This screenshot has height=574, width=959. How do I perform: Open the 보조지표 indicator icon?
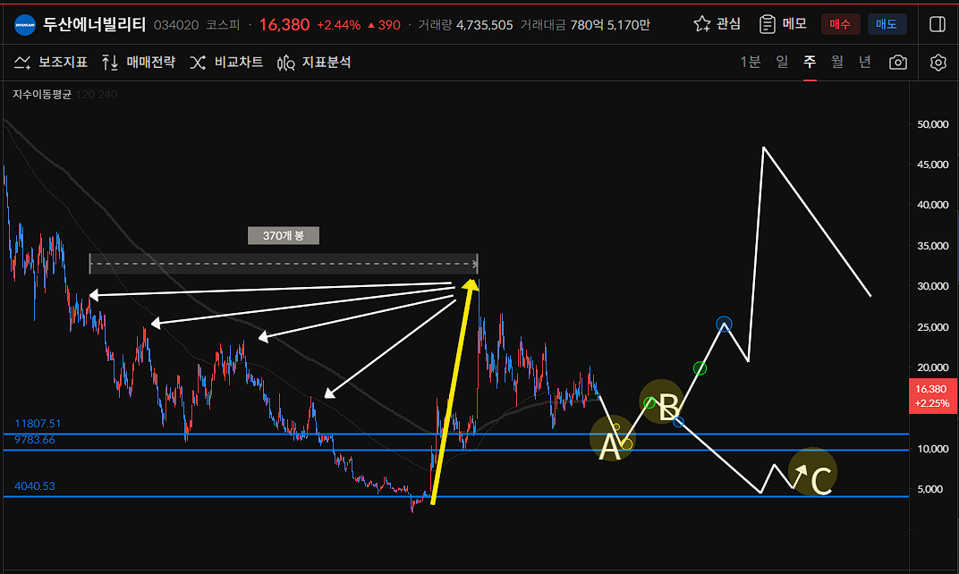coord(22,63)
